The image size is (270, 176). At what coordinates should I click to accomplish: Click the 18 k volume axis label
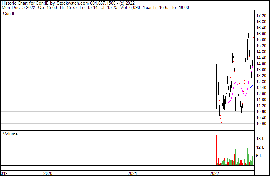[260, 139]
